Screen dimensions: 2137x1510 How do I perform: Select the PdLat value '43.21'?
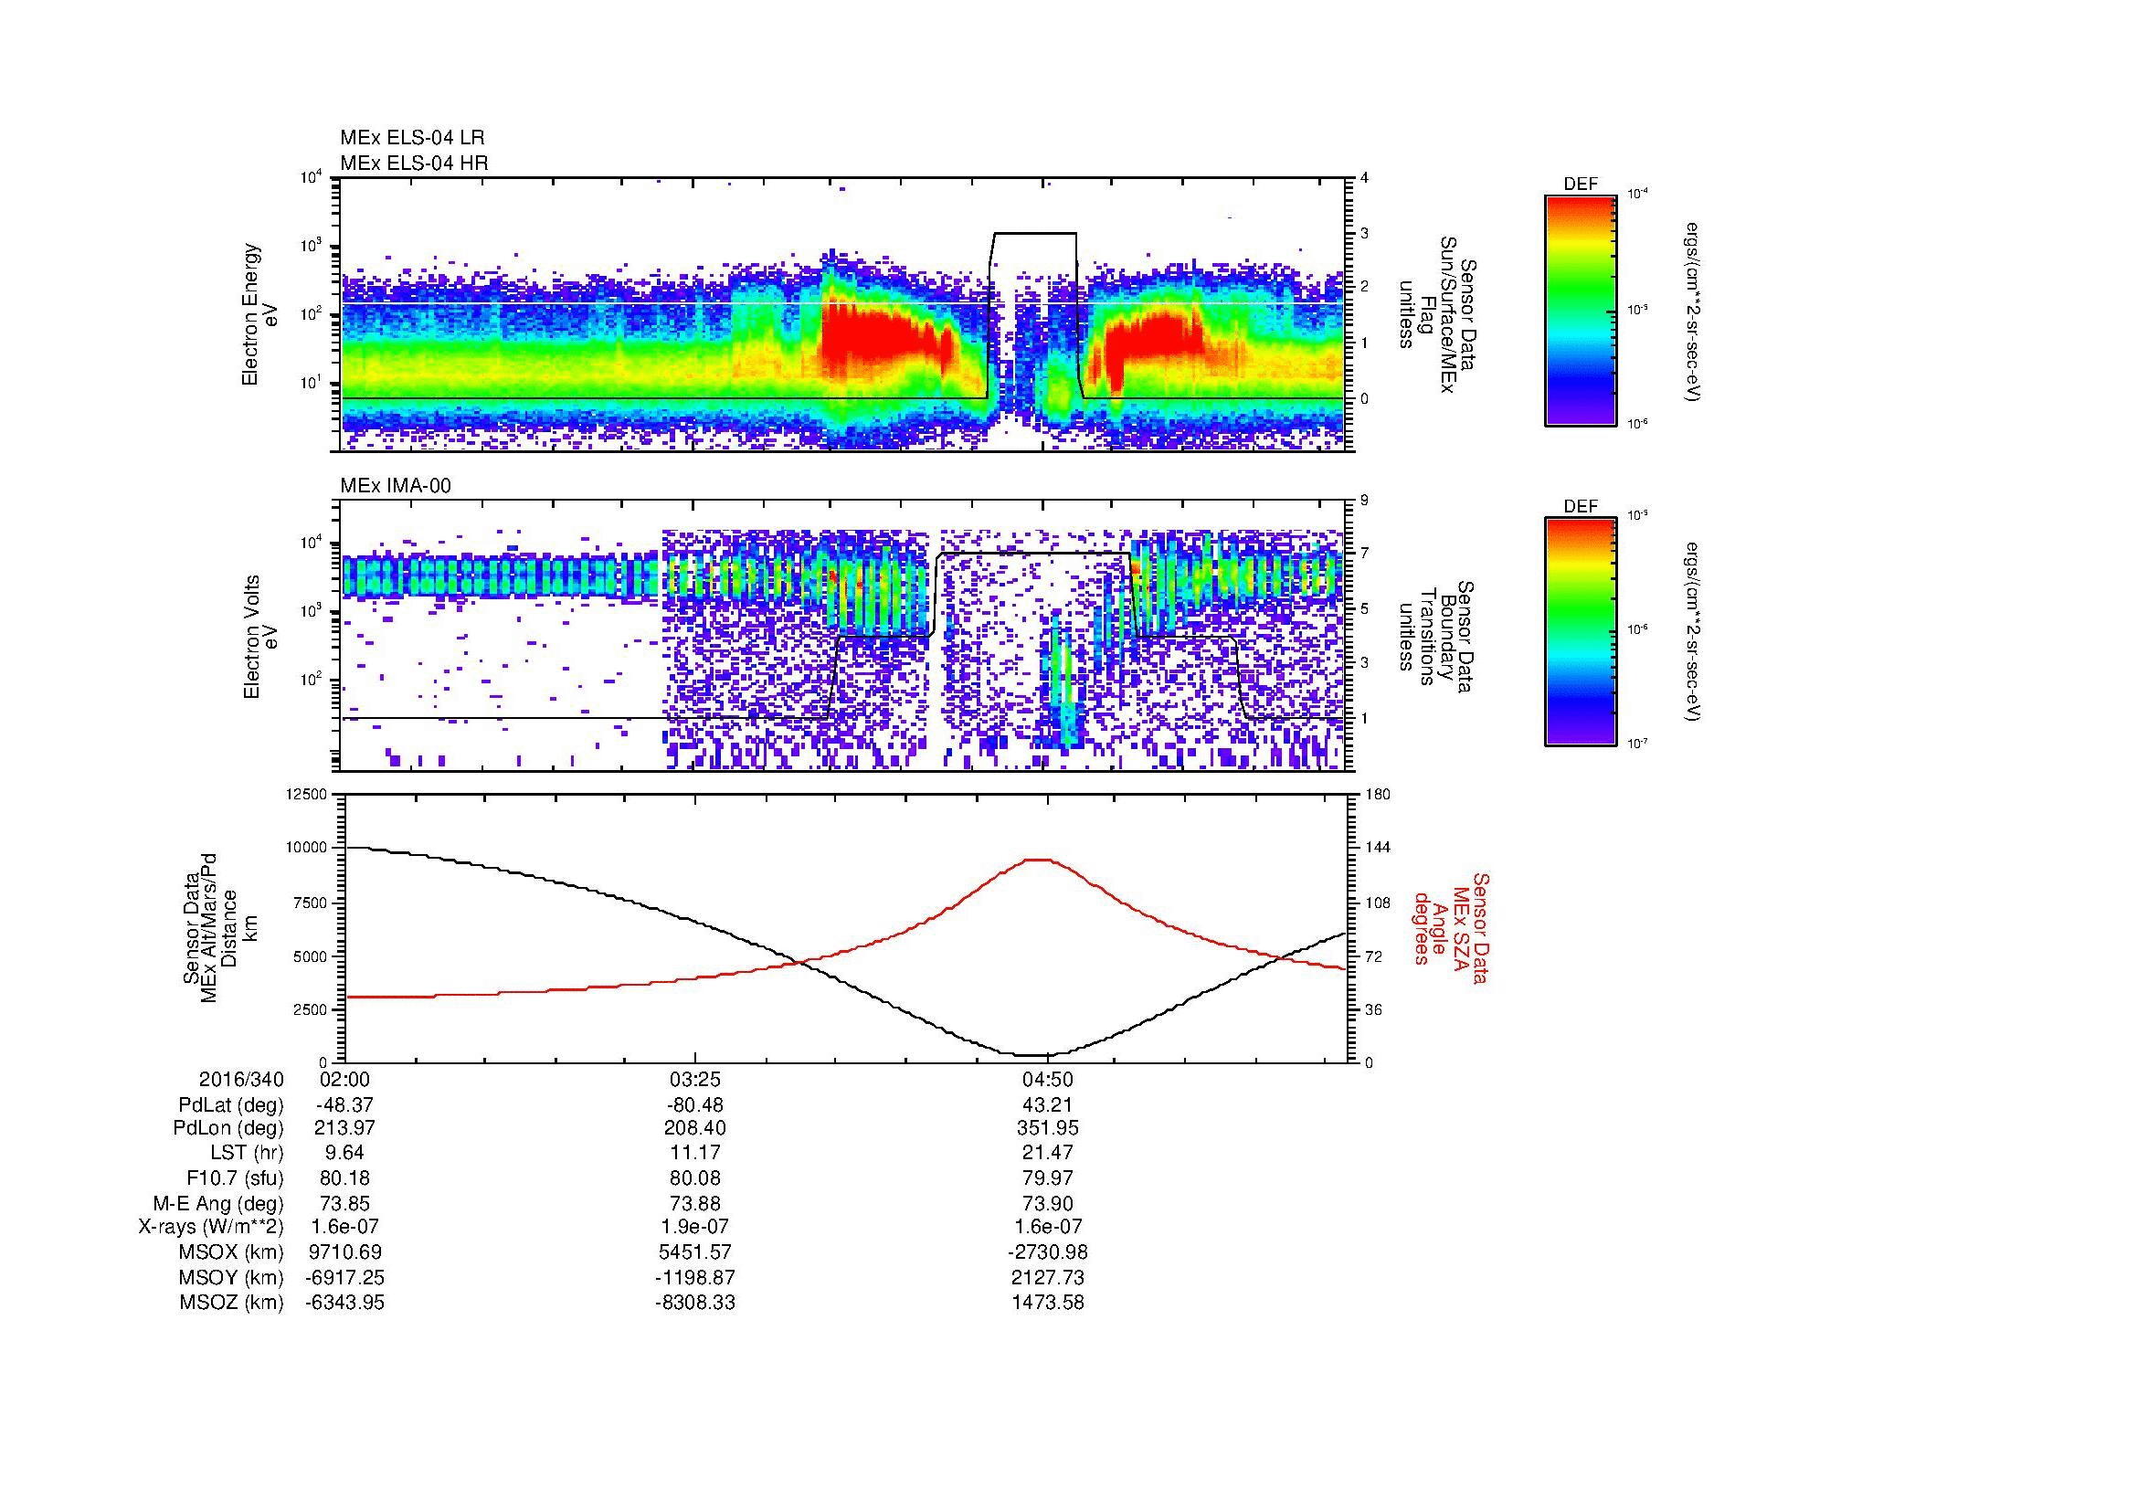[x=1047, y=1104]
